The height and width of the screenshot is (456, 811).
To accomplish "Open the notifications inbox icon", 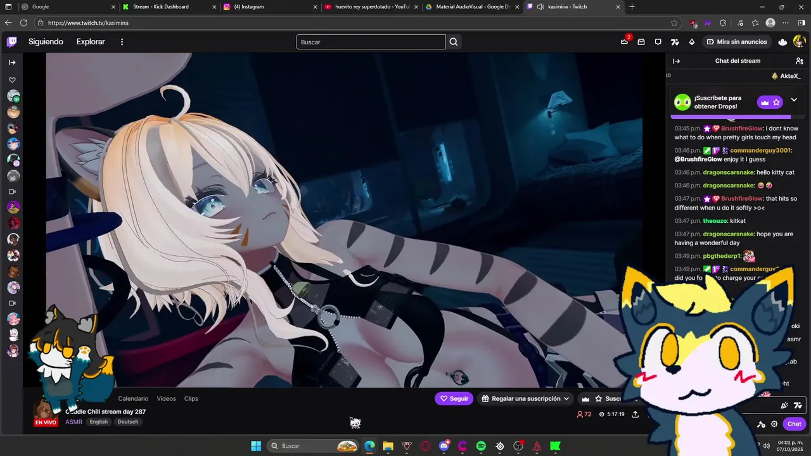I will [x=641, y=42].
